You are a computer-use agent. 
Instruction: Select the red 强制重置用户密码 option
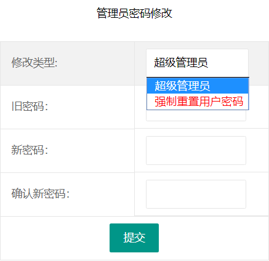point(198,102)
